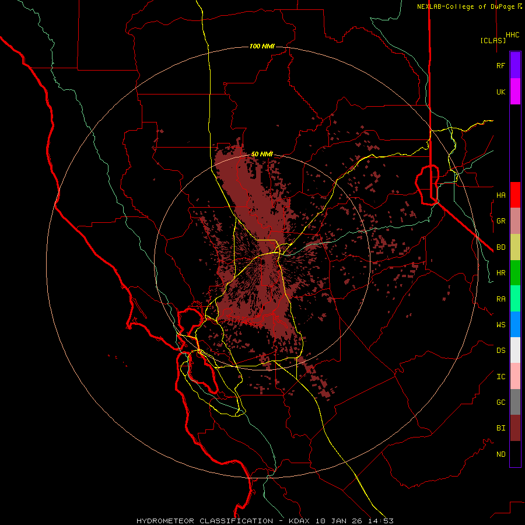525x525 pixels.
Task: Click the 'IC' legend label
Action: coord(501,377)
